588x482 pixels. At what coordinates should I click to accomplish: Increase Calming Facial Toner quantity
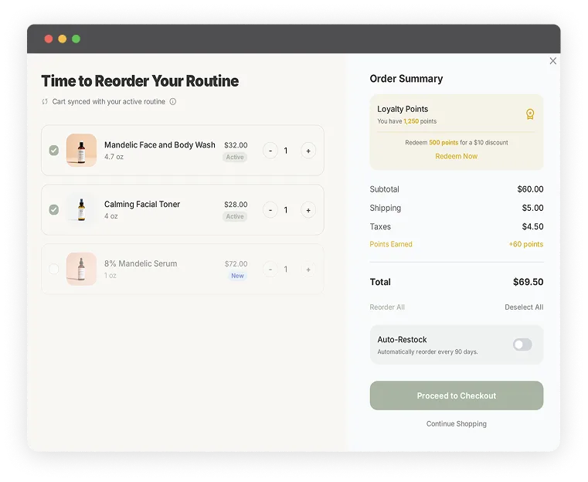(308, 210)
